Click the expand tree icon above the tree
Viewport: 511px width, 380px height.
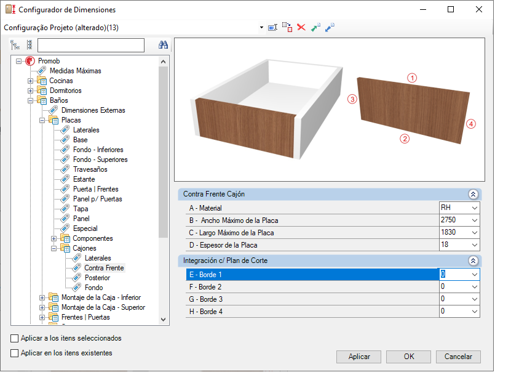[x=15, y=45]
